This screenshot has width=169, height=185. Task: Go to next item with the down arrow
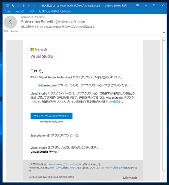click(29, 6)
